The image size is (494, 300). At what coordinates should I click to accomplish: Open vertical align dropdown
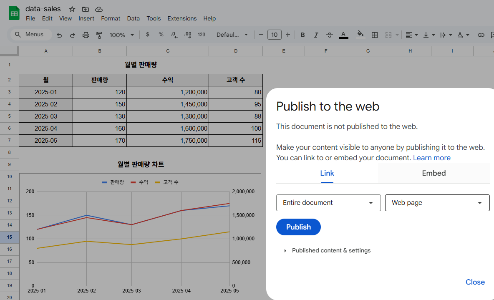[429, 35]
